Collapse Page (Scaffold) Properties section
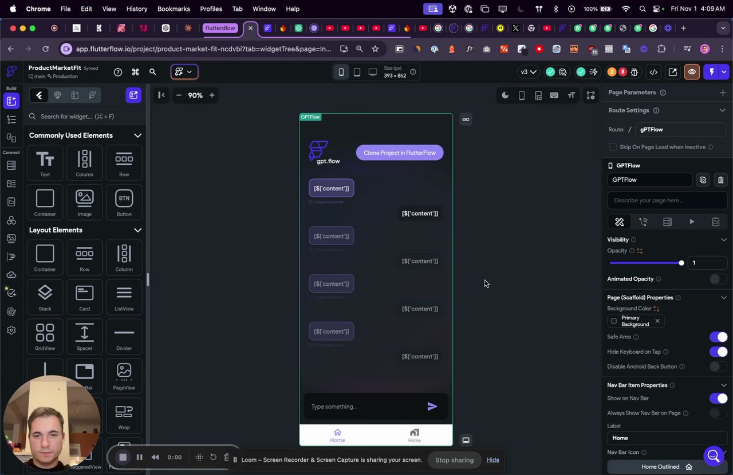Image resolution: width=733 pixels, height=475 pixels. coord(723,298)
